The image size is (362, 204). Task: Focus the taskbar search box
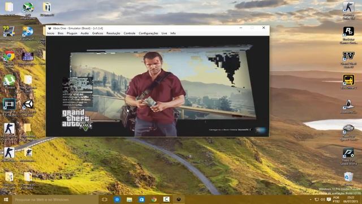55,199
